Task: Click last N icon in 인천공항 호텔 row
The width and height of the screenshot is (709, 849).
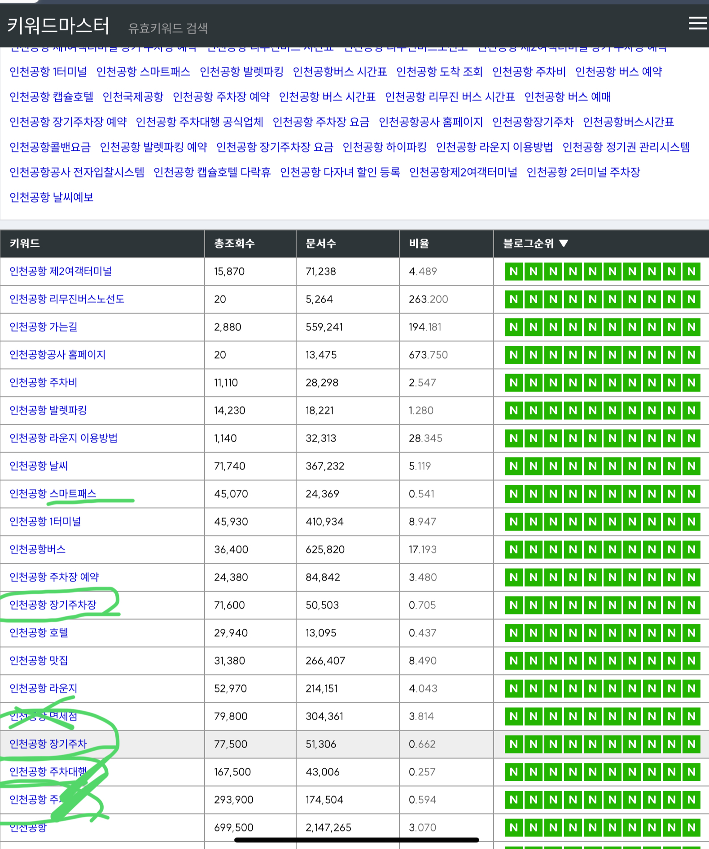Action: [691, 633]
